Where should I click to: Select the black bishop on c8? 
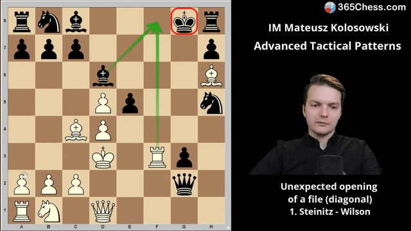(76, 22)
